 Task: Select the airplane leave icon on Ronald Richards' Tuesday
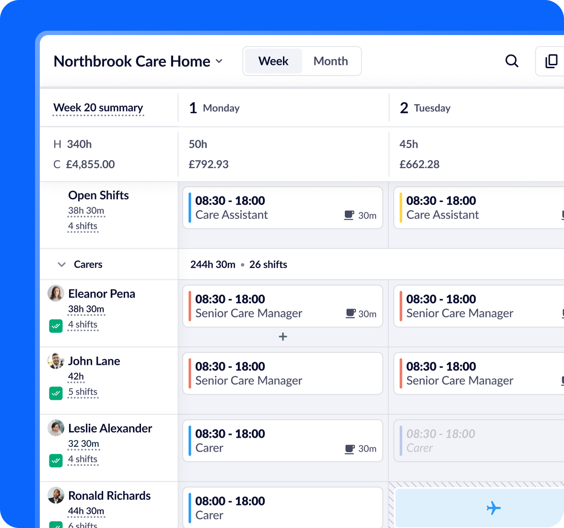pos(494,508)
